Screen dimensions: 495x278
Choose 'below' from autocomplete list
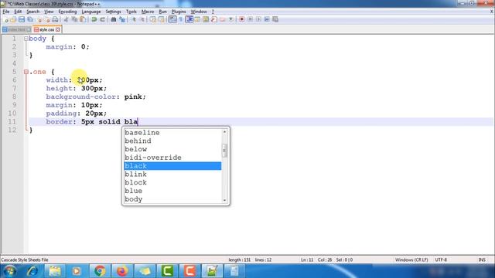coord(172,149)
